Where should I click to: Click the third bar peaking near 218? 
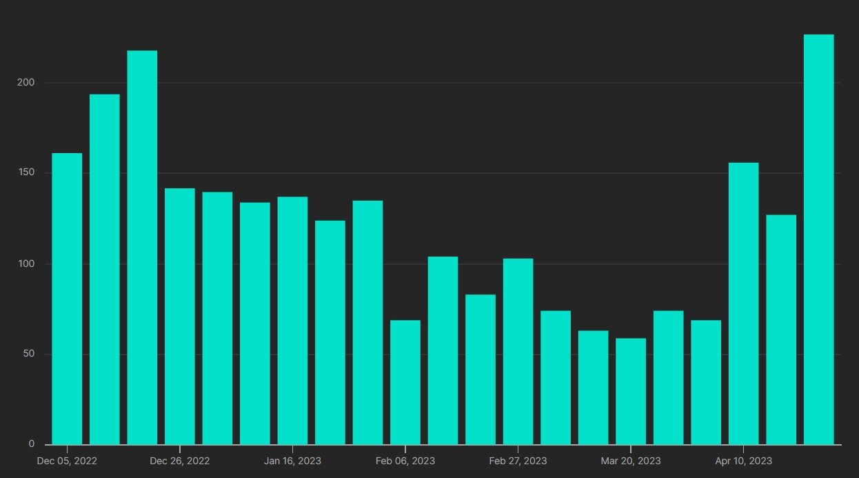(142, 247)
